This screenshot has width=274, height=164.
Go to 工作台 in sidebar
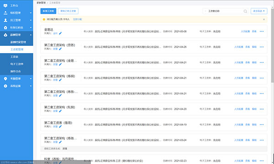coord(14,5)
